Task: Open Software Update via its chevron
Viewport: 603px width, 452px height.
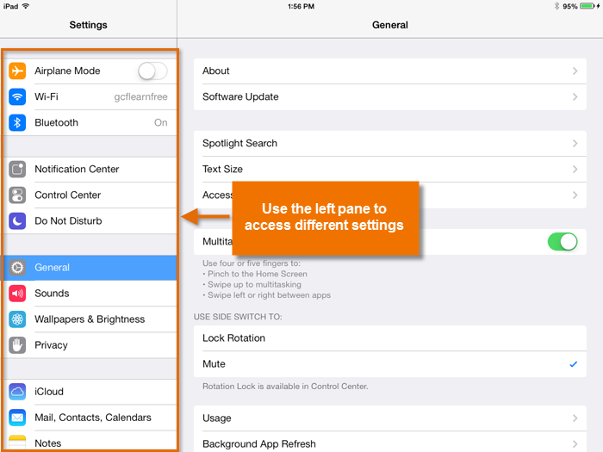Action: [575, 96]
